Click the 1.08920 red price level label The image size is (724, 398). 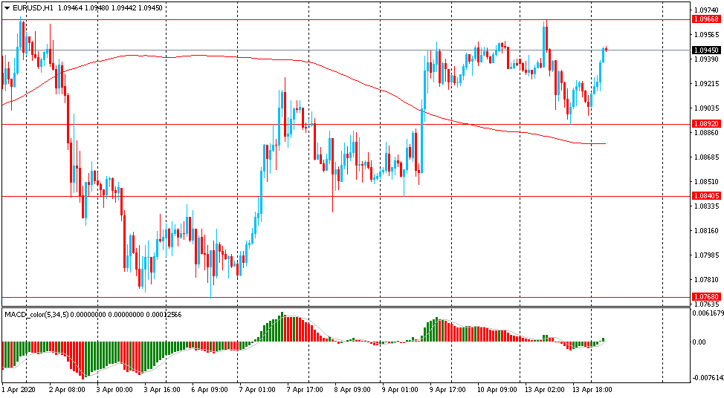click(706, 123)
